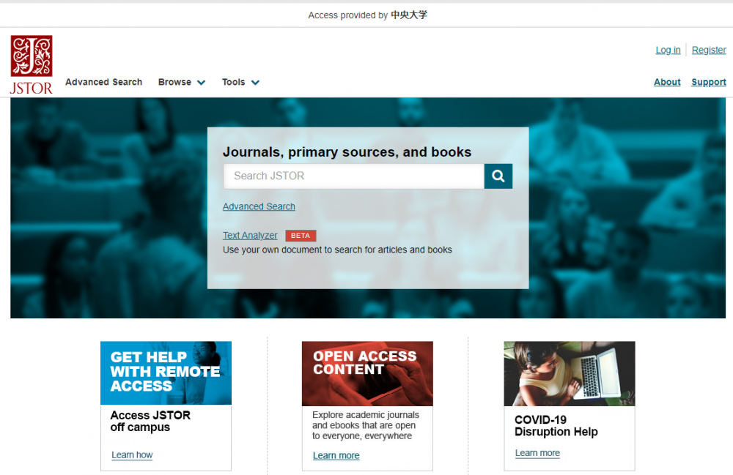Expand the Tools dropdown chevron
The width and height of the screenshot is (733, 475).
[x=255, y=83]
